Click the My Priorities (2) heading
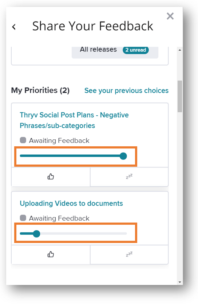Image resolution: width=198 pixels, height=305 pixels. click(x=40, y=90)
